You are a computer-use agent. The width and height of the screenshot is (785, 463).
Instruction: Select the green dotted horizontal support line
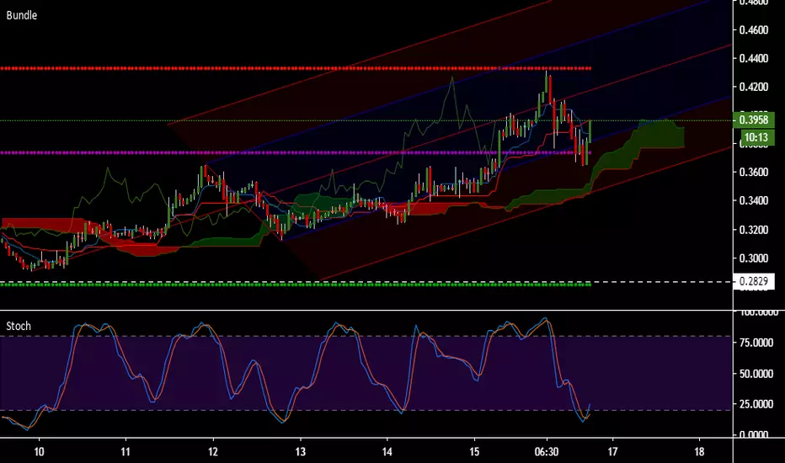point(296,285)
